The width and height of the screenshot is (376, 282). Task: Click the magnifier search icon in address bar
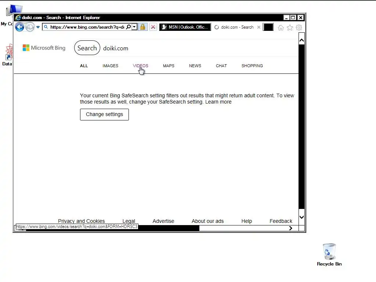pyautogui.click(x=129, y=27)
